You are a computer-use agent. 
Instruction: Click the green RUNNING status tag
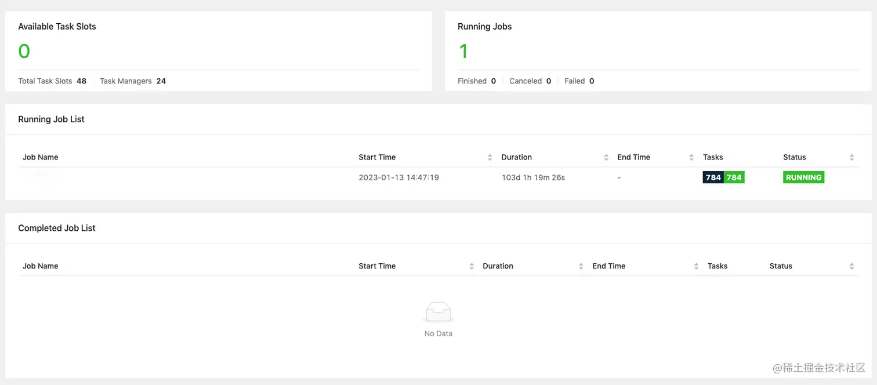[803, 177]
